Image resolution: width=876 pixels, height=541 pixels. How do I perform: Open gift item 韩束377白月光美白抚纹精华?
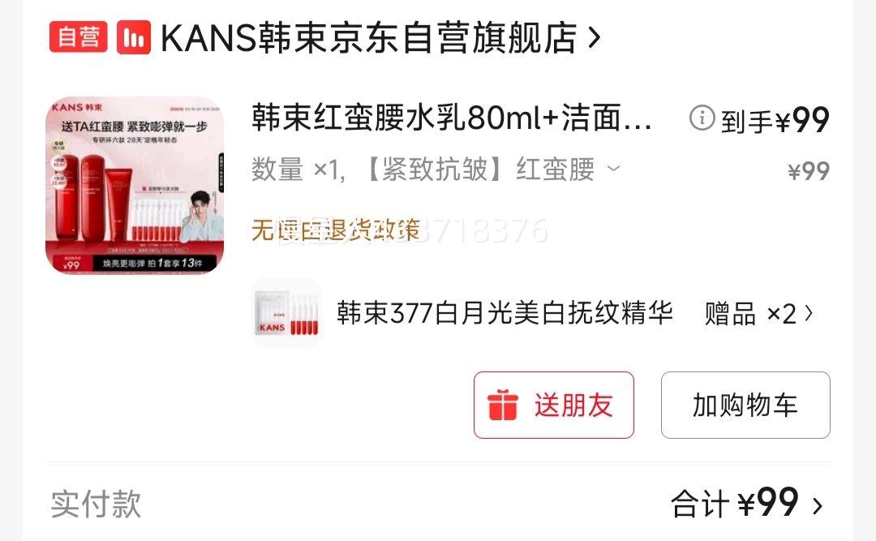(x=505, y=313)
